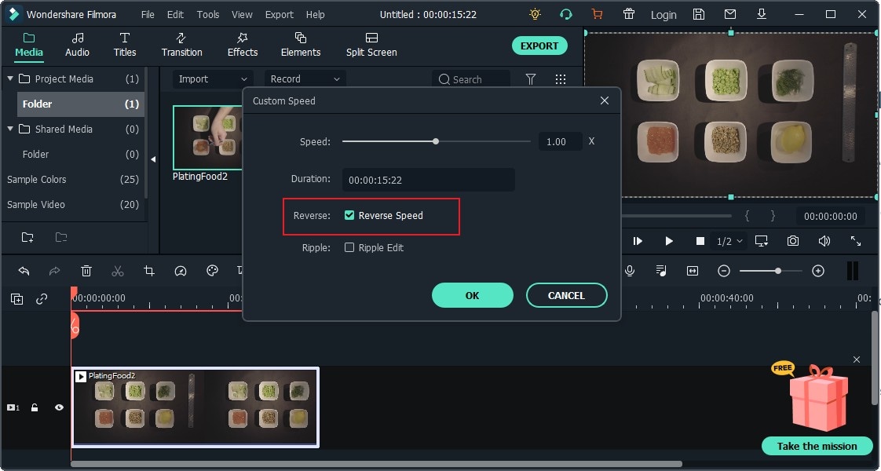Adjust the Speed slider handle
This screenshot has width=881, height=471.
pyautogui.click(x=436, y=141)
